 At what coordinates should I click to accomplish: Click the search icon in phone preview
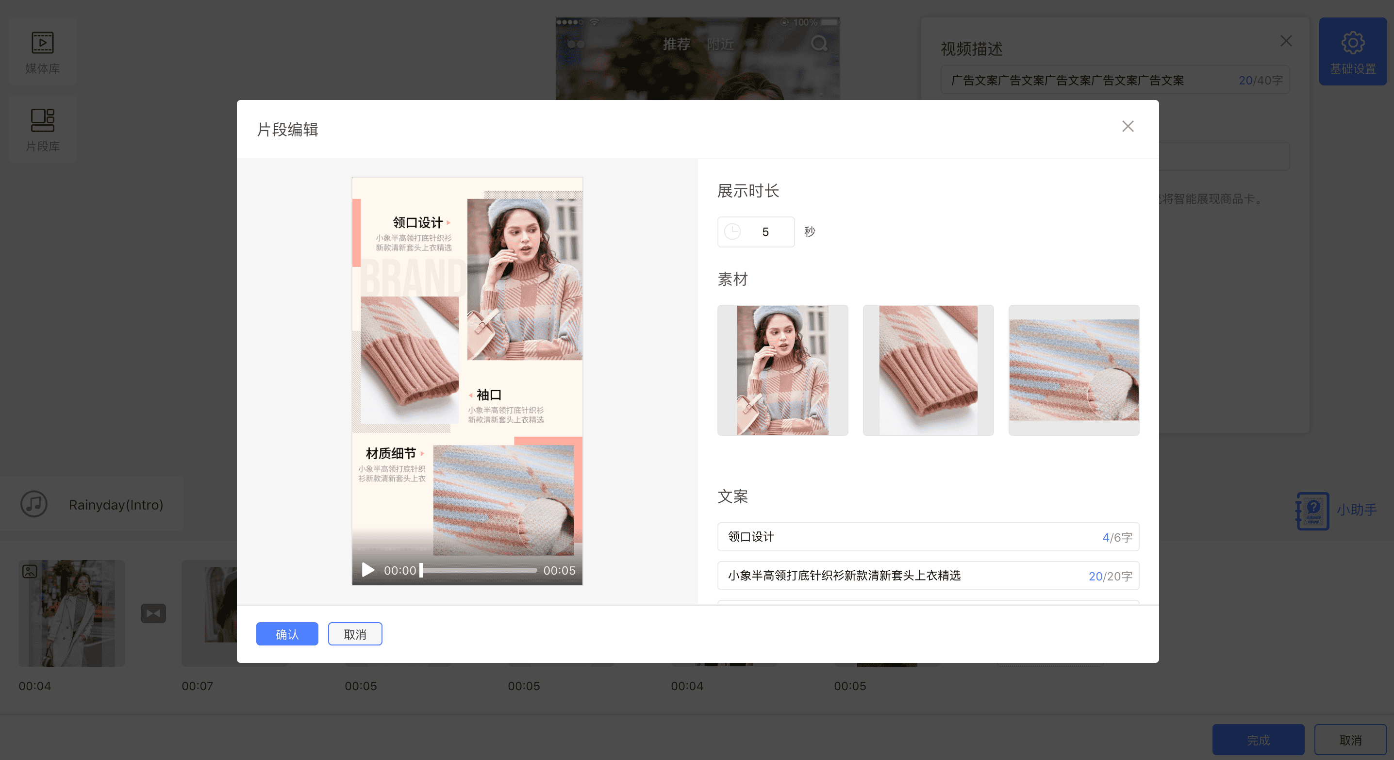tap(819, 43)
